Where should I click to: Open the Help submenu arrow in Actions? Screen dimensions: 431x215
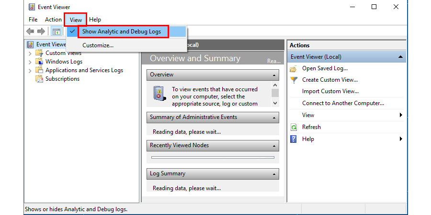tap(401, 139)
